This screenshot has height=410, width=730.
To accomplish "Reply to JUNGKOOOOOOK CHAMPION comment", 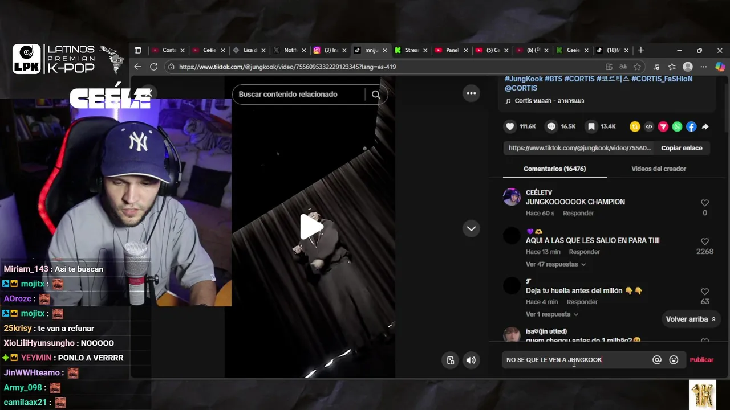I will coord(578,213).
